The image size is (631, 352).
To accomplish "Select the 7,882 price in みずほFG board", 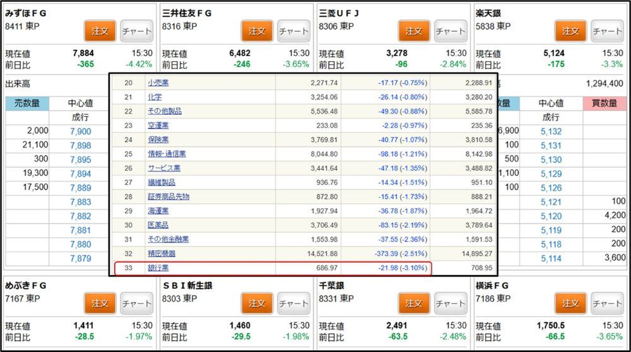I will click(x=81, y=216).
